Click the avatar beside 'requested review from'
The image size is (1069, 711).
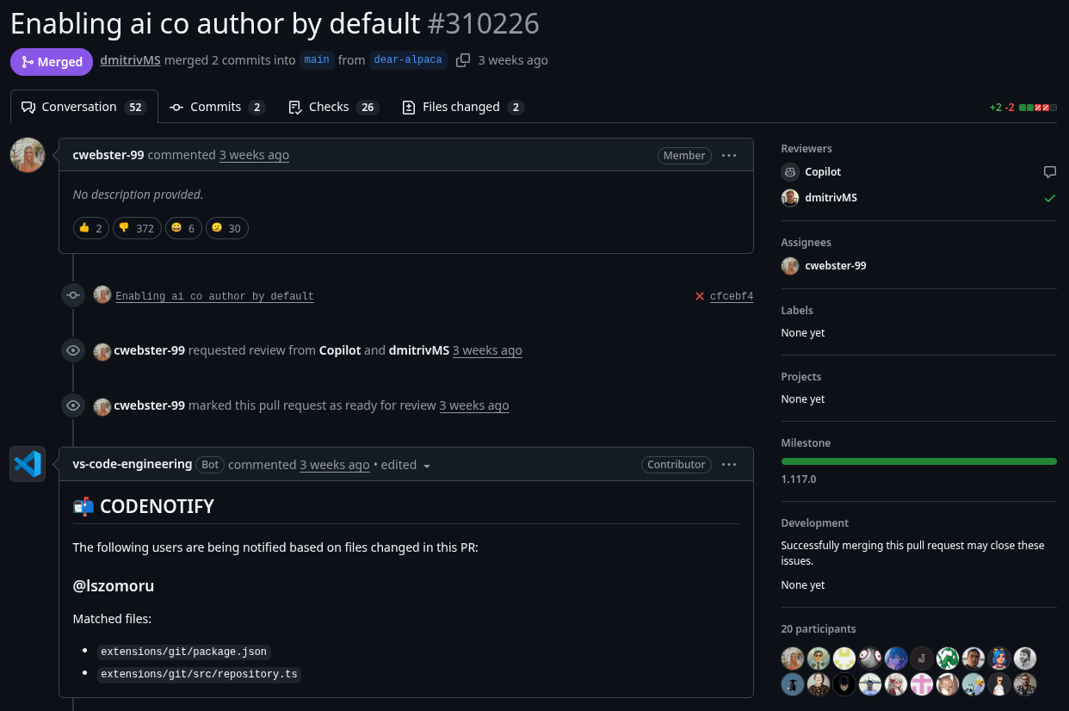point(102,351)
